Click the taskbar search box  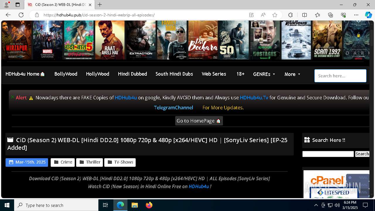click(x=56, y=205)
